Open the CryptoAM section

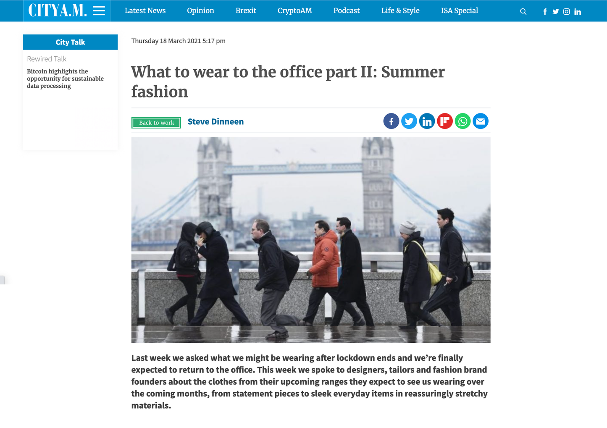coord(294,11)
